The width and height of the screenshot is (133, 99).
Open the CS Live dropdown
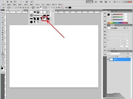click(117, 2)
